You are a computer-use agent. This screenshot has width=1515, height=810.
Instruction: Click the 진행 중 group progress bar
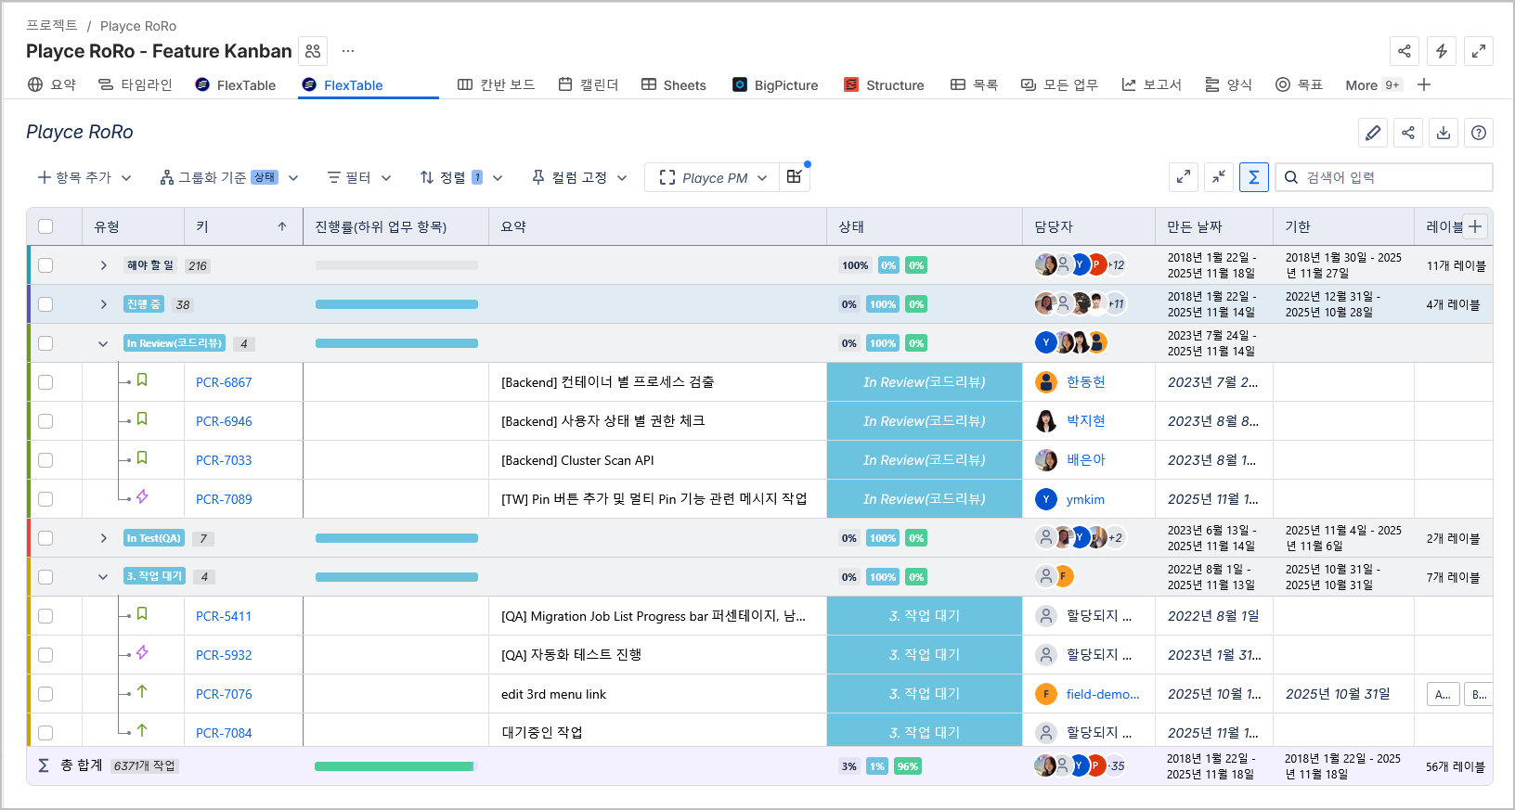pyautogui.click(x=396, y=304)
